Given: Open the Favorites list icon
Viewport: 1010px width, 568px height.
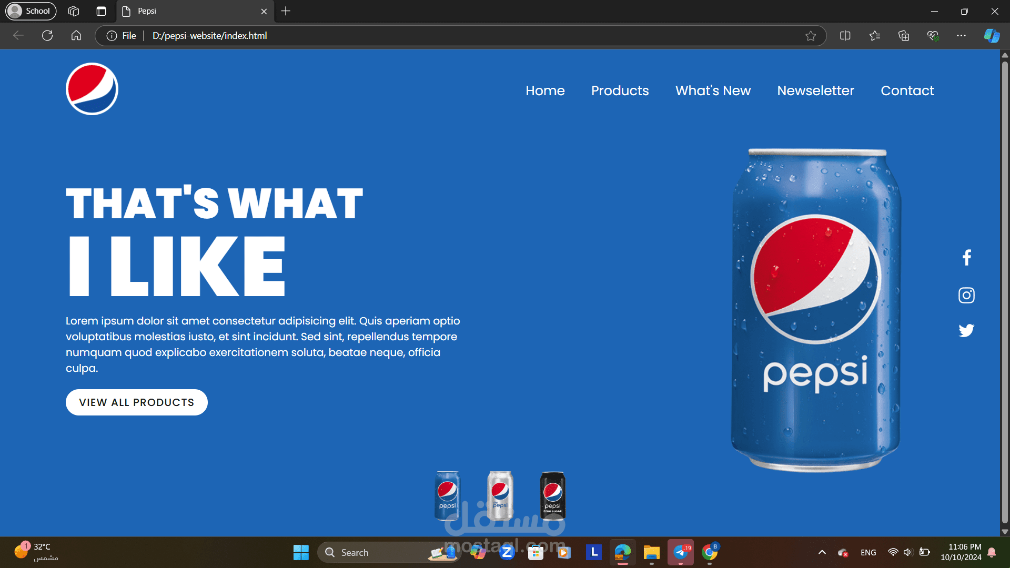Looking at the screenshot, I should [875, 36].
